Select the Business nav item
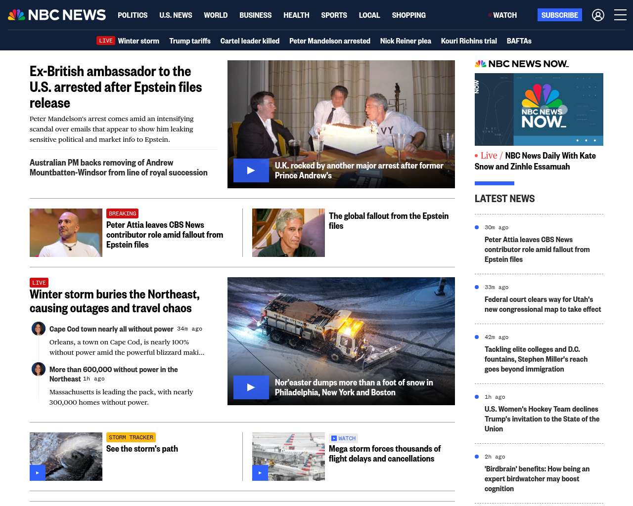Screen dimensions: 633x506 coord(255,15)
